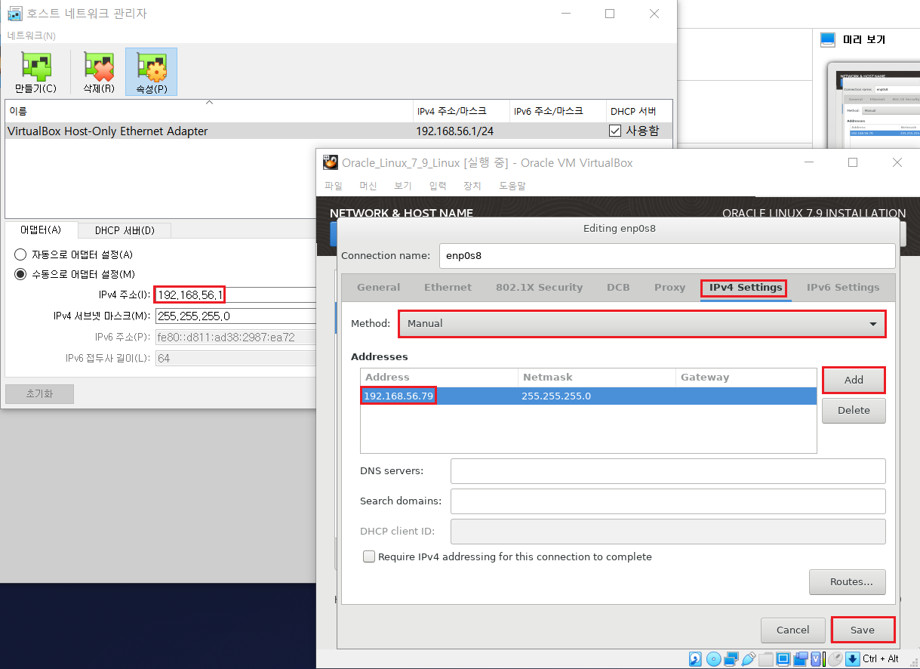This screenshot has width=920, height=669.
Task: Click the Netmask column header
Action: (596, 377)
